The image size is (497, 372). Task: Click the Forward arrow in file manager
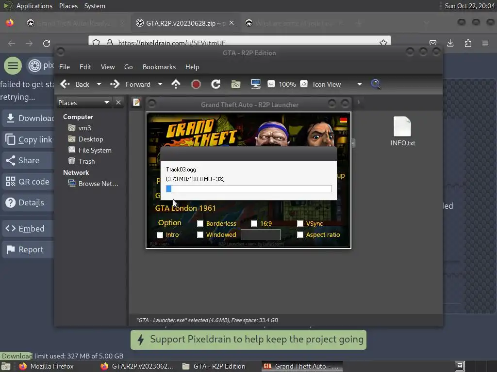(x=115, y=84)
